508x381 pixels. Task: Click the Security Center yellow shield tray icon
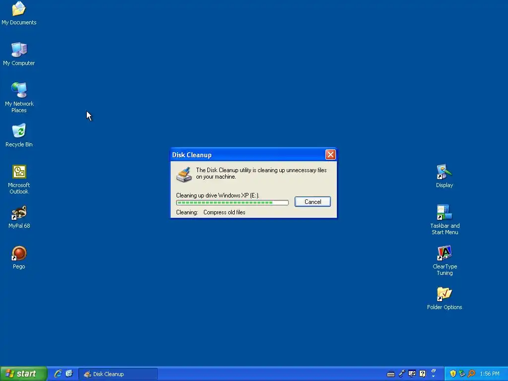(x=453, y=374)
